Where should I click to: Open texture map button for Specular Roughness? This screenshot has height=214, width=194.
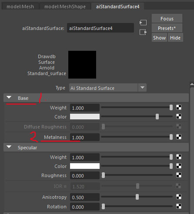179,175
